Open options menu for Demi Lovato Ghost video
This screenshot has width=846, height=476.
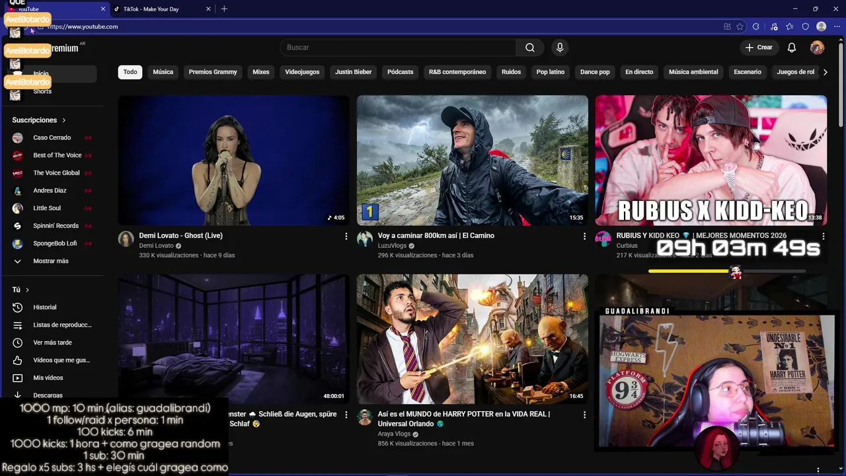[x=346, y=236]
